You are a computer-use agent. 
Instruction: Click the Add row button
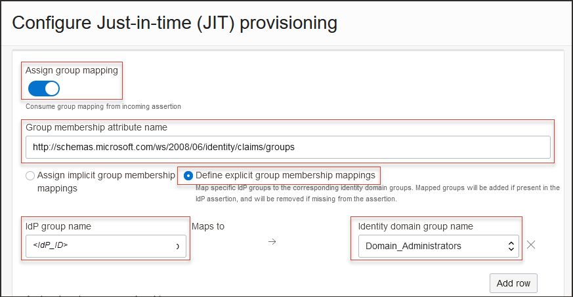tap(513, 283)
